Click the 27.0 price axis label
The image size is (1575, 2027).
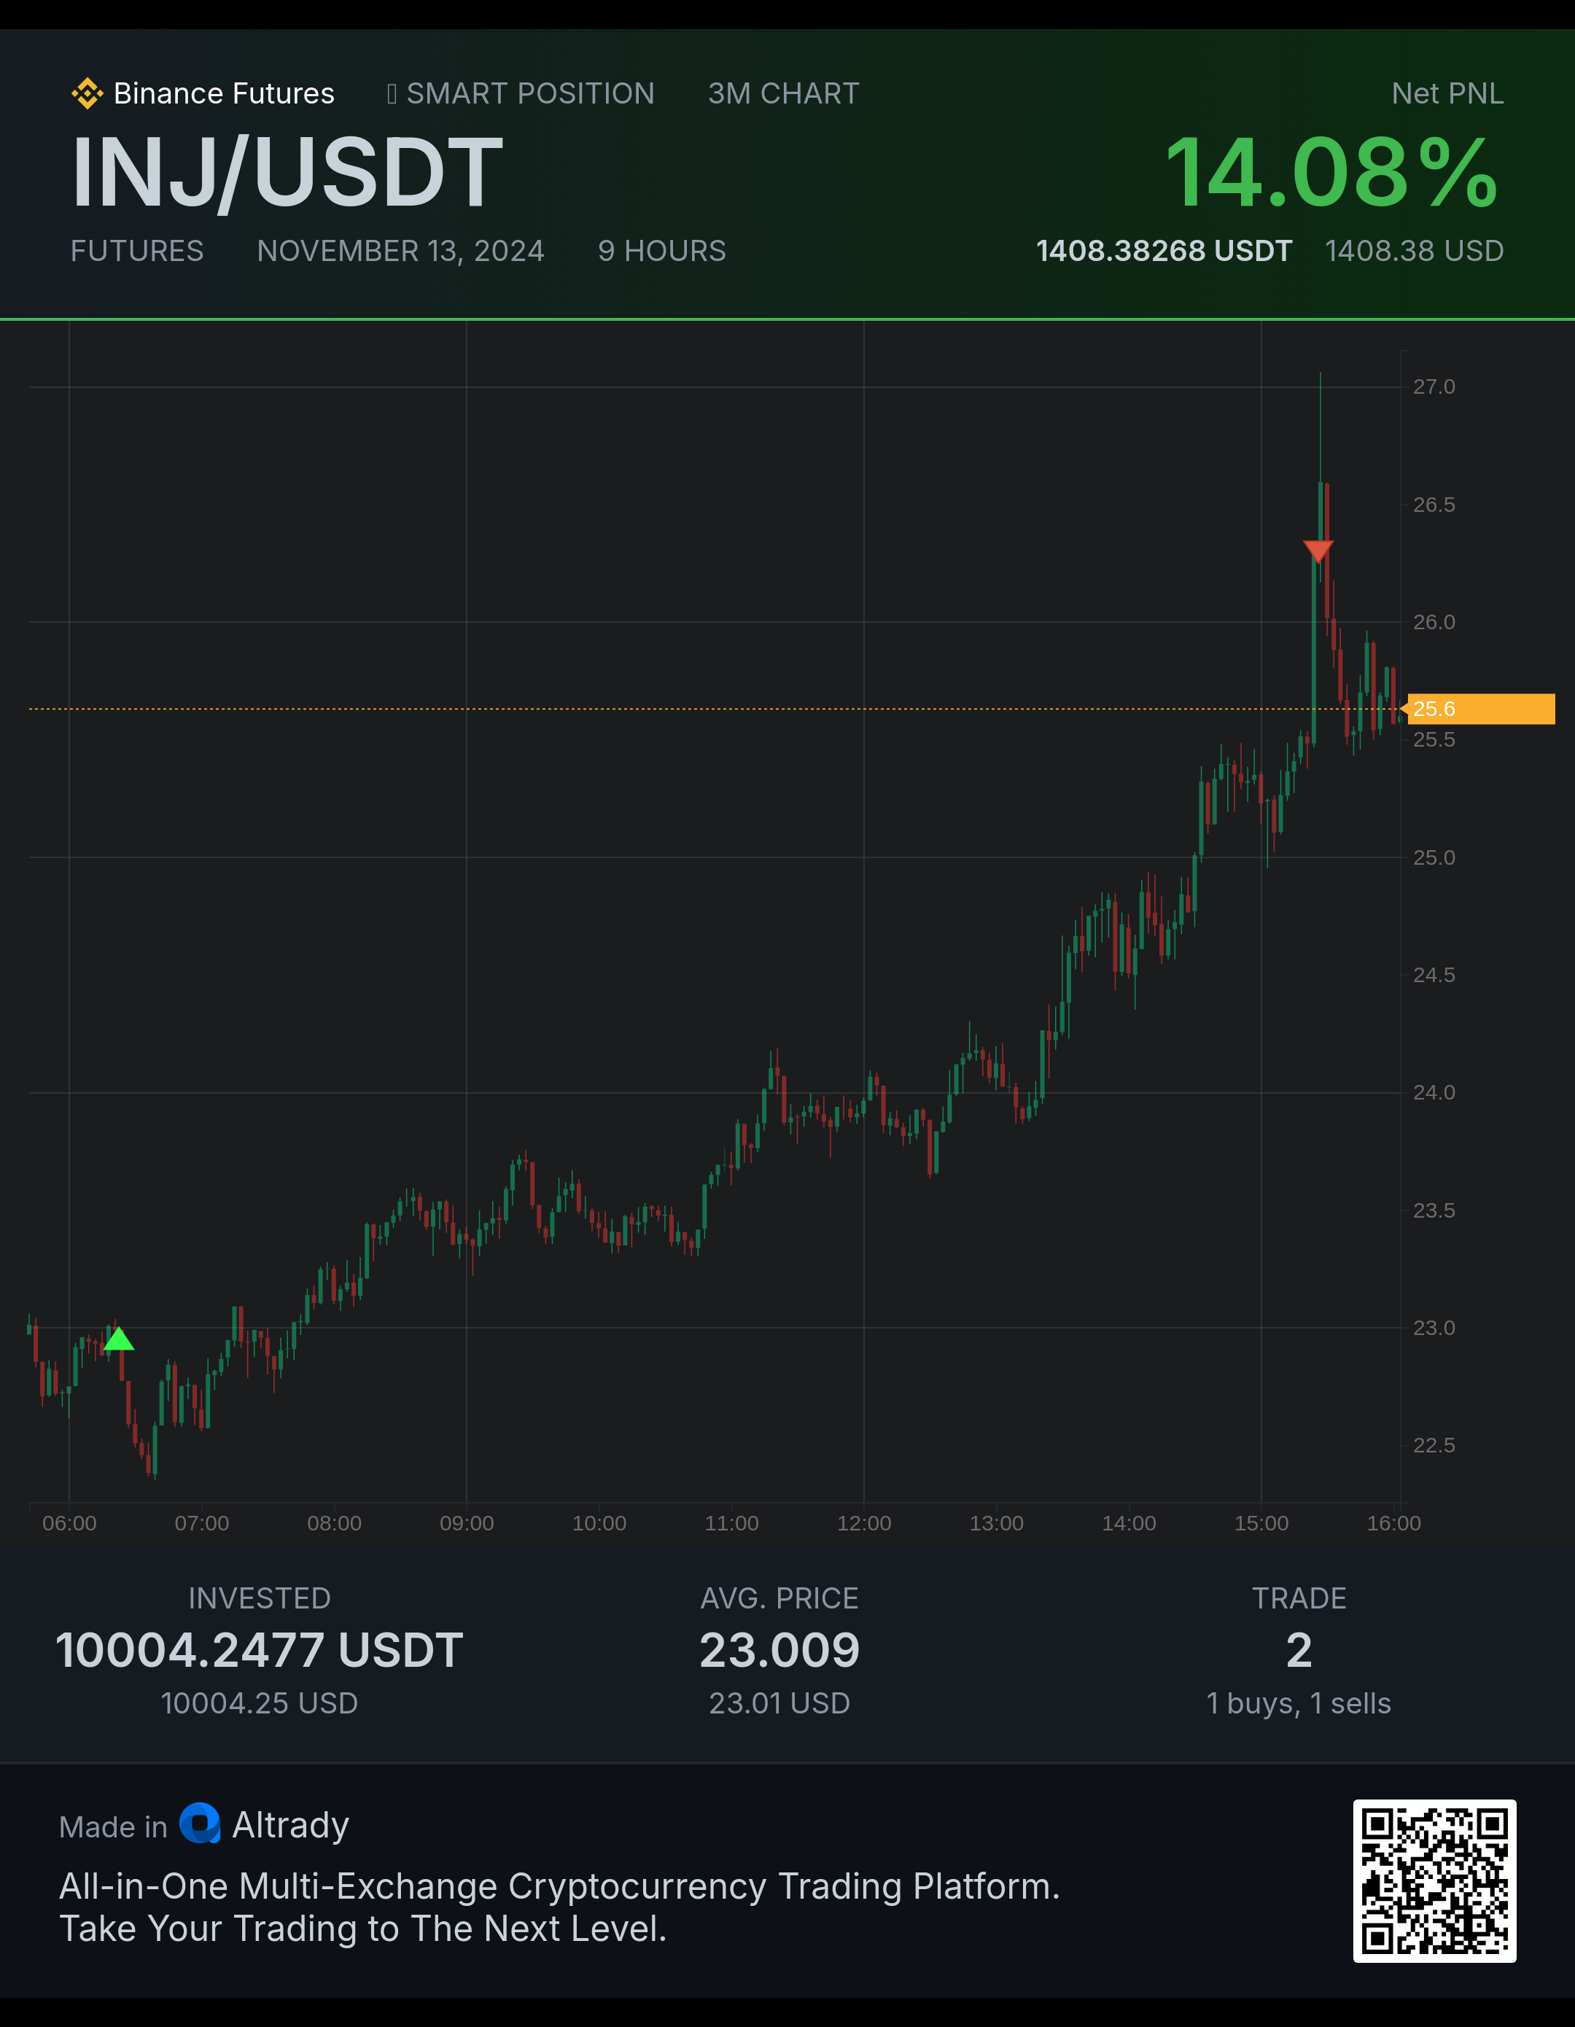[x=1434, y=386]
